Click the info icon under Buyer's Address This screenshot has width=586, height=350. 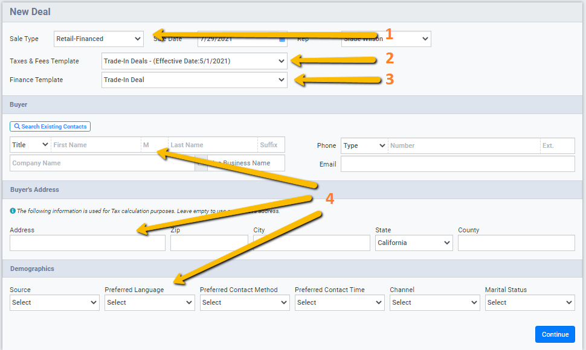(13, 211)
